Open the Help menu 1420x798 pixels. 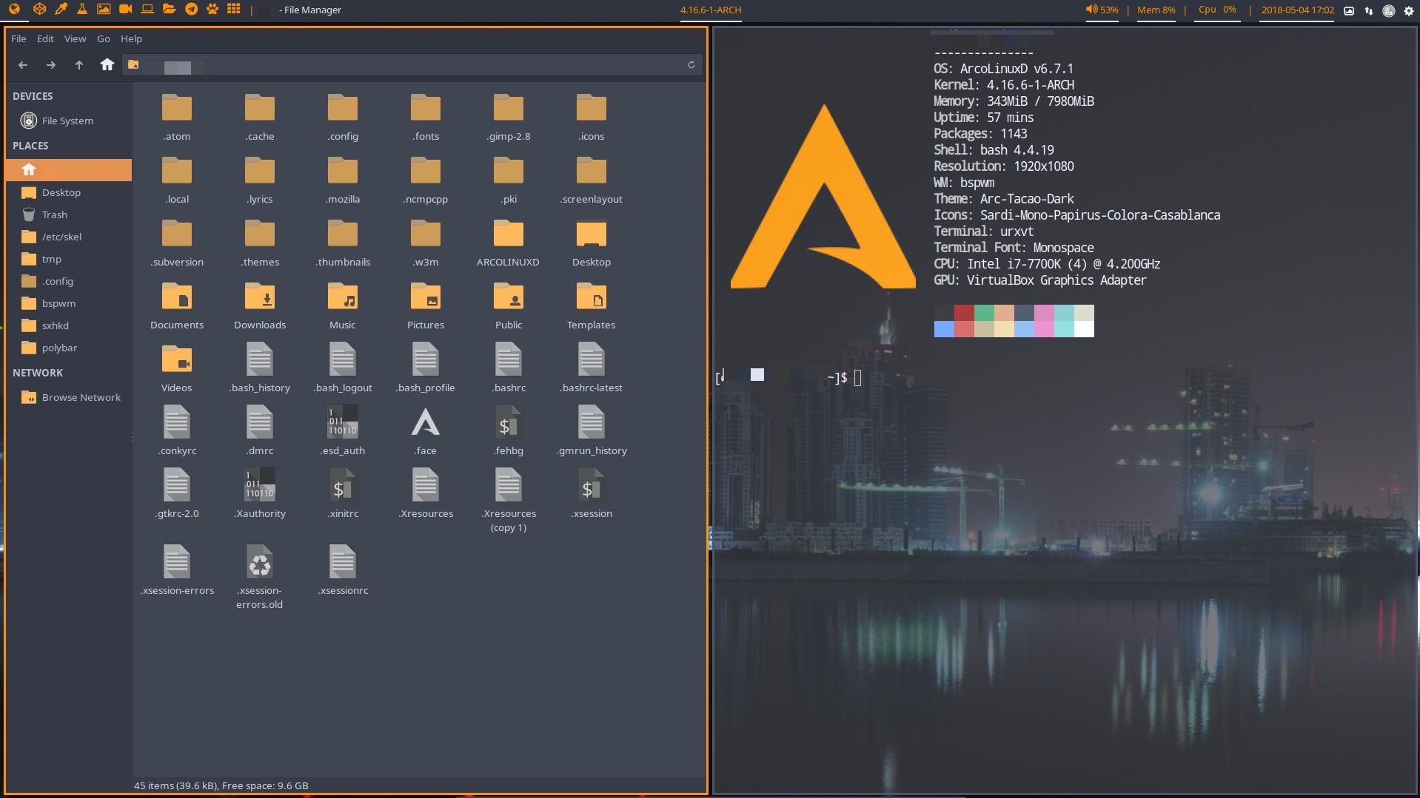[x=131, y=38]
